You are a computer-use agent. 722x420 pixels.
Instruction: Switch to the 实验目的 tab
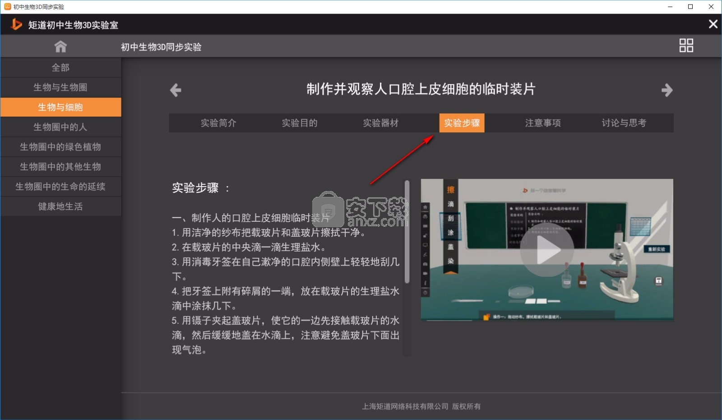(300, 123)
